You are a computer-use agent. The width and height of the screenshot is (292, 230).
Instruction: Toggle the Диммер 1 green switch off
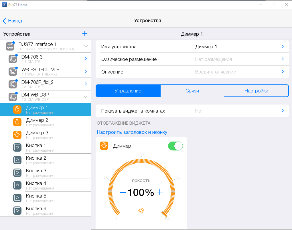click(175, 146)
